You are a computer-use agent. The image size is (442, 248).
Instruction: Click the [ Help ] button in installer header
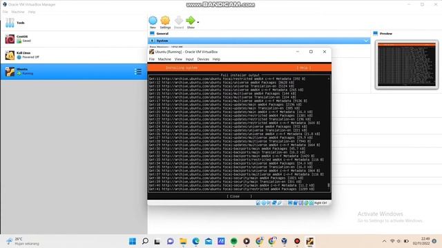[304, 68]
